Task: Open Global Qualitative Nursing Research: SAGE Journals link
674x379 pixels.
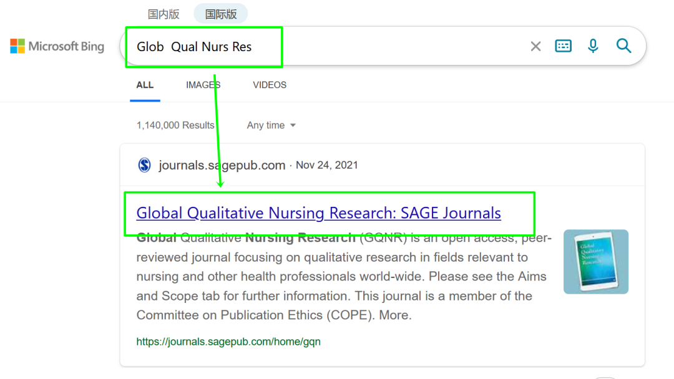Action: coord(318,213)
